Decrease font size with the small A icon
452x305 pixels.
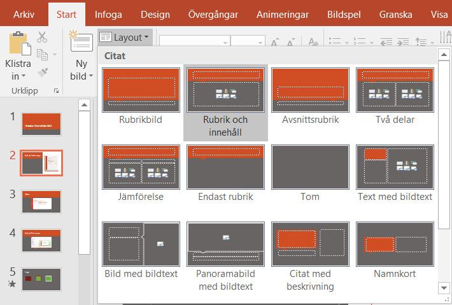click(291, 42)
